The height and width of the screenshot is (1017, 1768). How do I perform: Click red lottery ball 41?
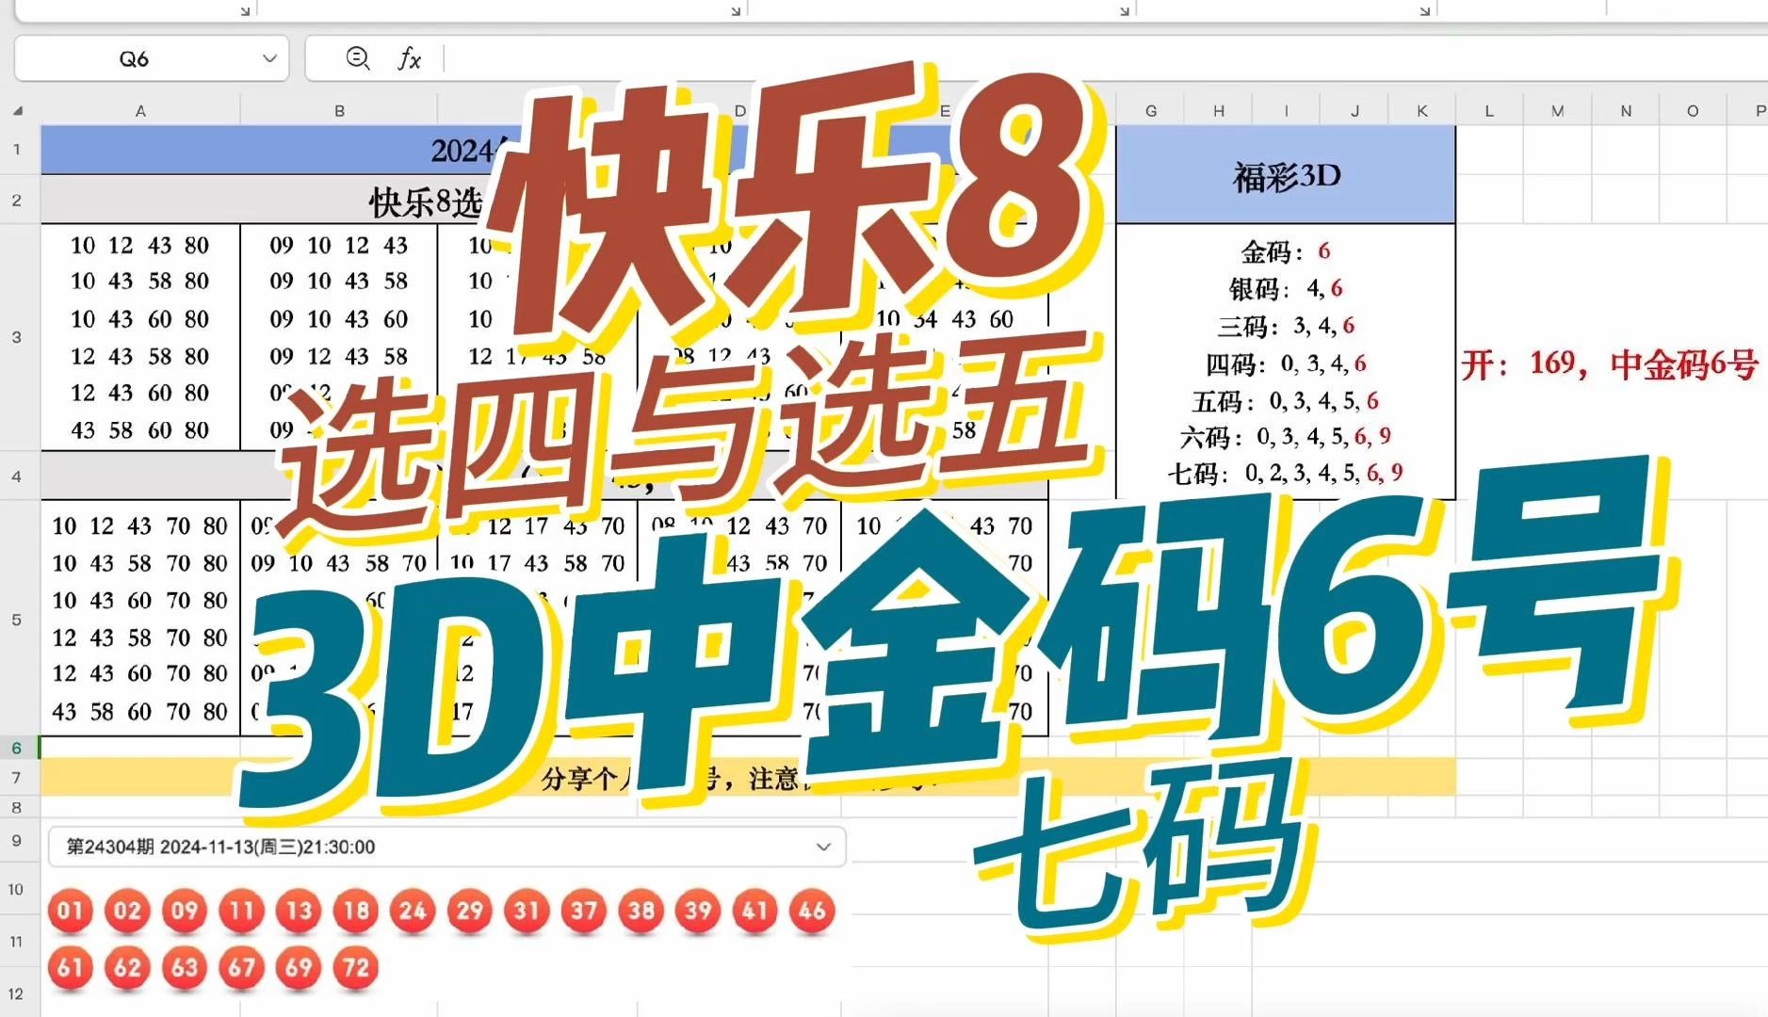coord(755,911)
